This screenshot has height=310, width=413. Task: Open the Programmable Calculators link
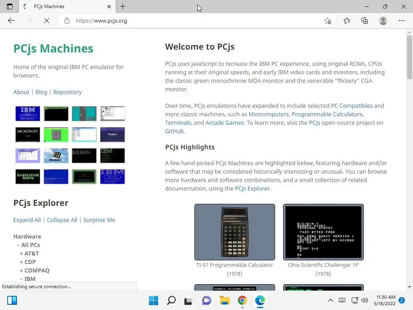[327, 114]
